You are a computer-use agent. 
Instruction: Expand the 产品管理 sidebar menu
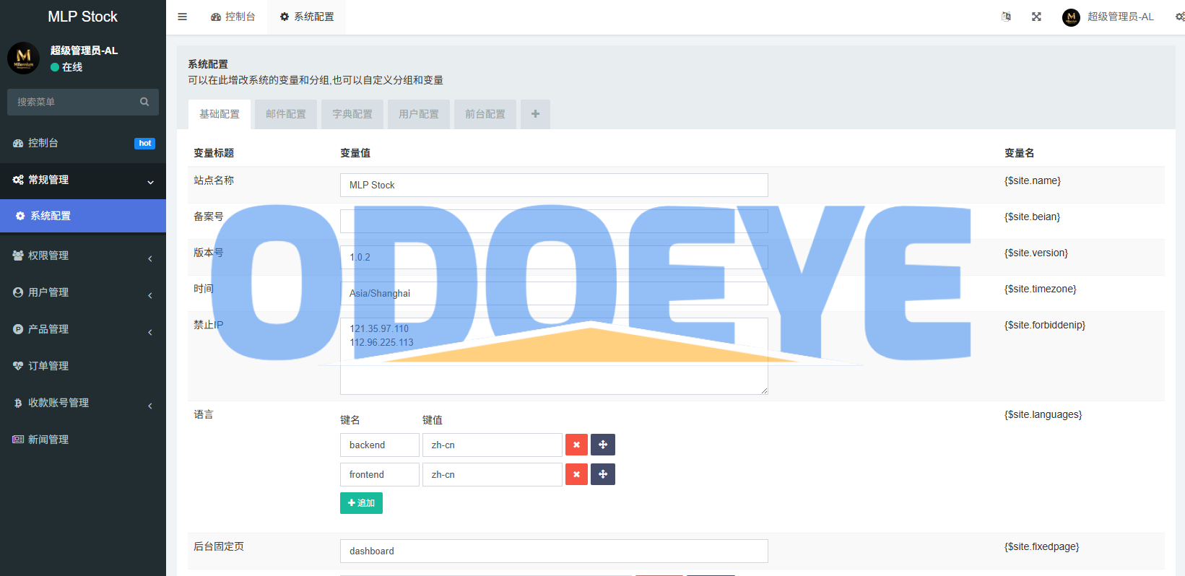coord(83,329)
